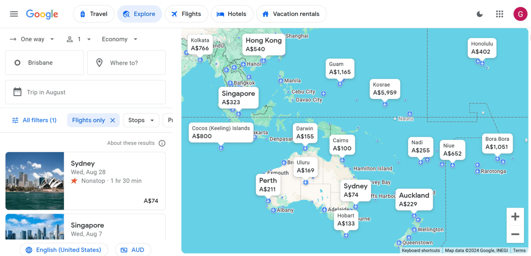
Task: Open the Sydney photo thumbnail
Action: [35, 181]
